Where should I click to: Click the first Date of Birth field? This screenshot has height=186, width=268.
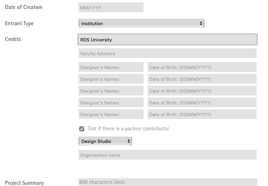202,67
